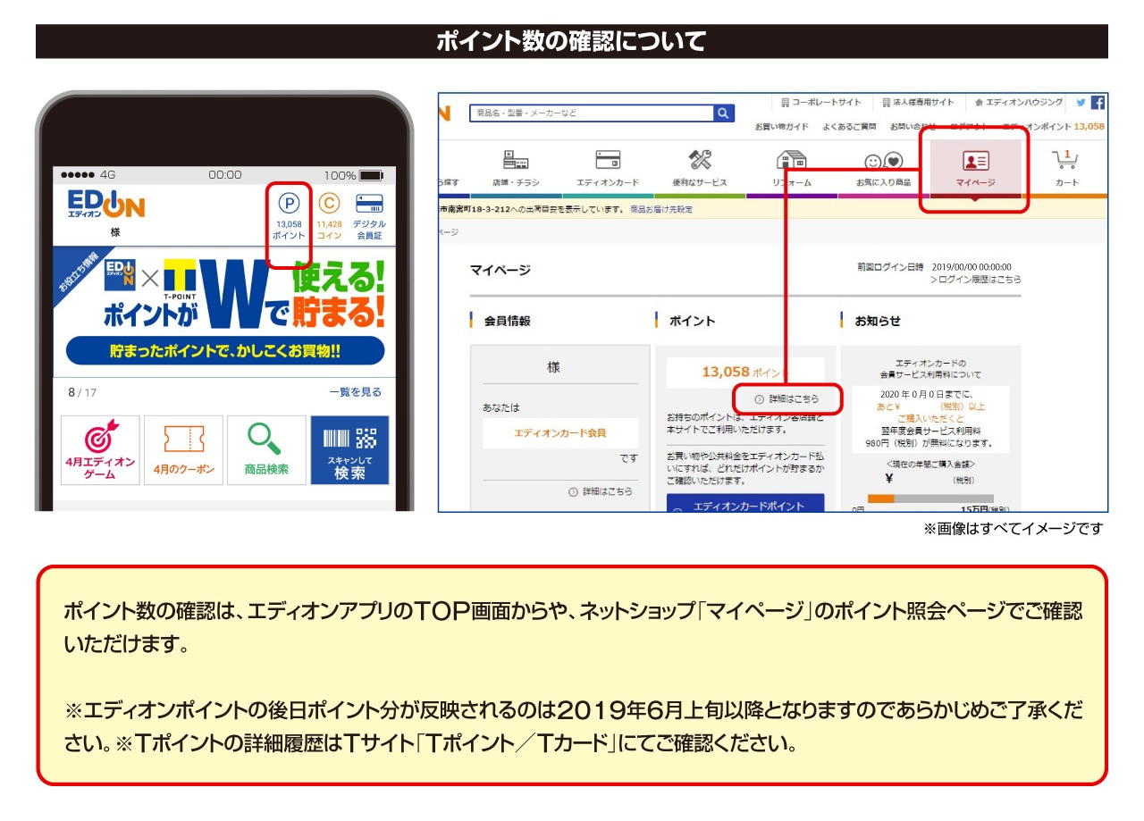1144x821 pixels.
Task: Tap the 貯まったポイントで、かしこくお買物 banner button
Action: click(x=224, y=351)
